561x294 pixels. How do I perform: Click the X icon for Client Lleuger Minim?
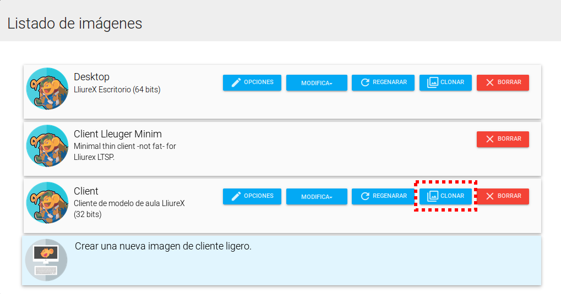[x=489, y=140]
